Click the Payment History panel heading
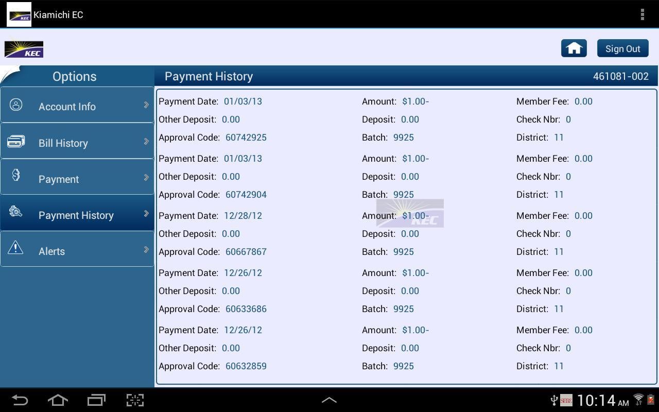This screenshot has height=412, width=659. tap(209, 76)
